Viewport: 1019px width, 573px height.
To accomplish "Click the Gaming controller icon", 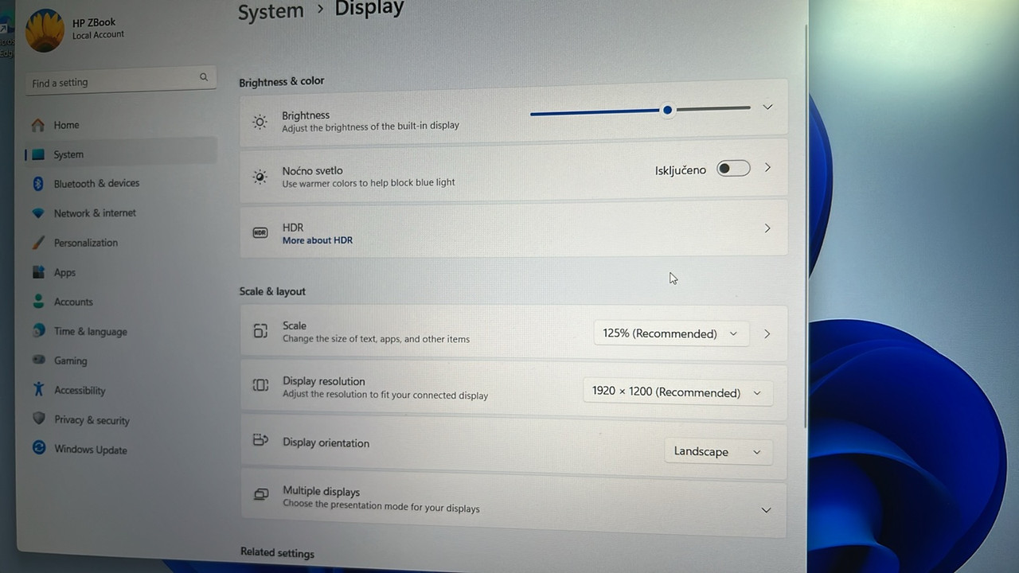I will click(38, 361).
